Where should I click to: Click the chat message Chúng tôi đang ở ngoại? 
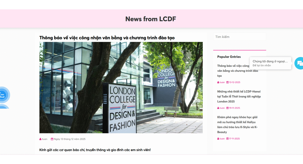pos(270,61)
